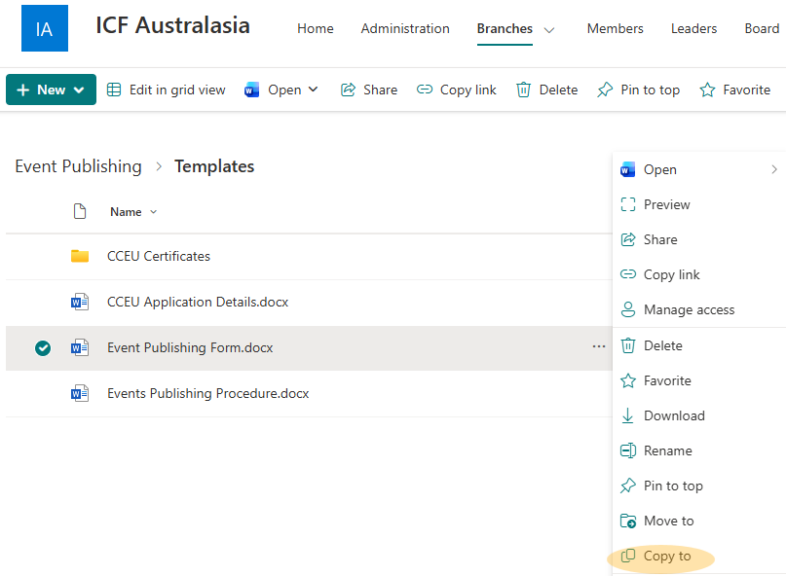The height and width of the screenshot is (576, 786).
Task: Open the CCEU Certificates folder
Action: coord(158,256)
